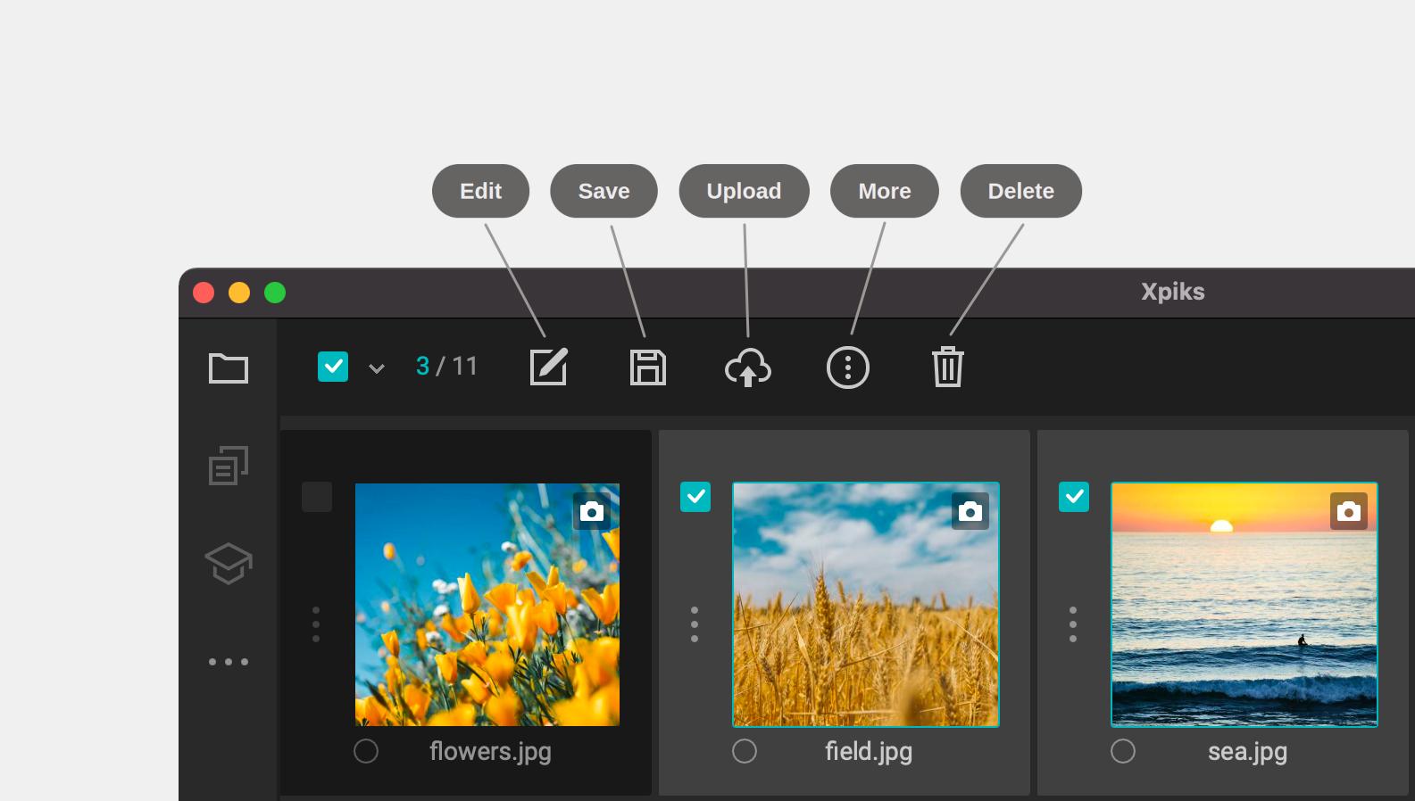Open the More options circle icon
The image size is (1415, 801).
point(848,367)
